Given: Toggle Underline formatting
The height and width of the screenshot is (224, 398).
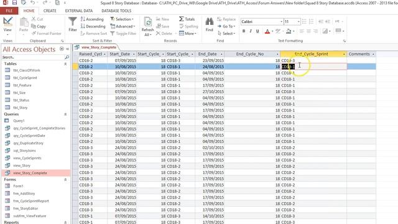Looking at the screenshot, I should [257, 31].
